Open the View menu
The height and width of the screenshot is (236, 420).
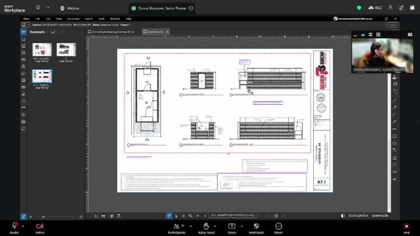point(59,19)
